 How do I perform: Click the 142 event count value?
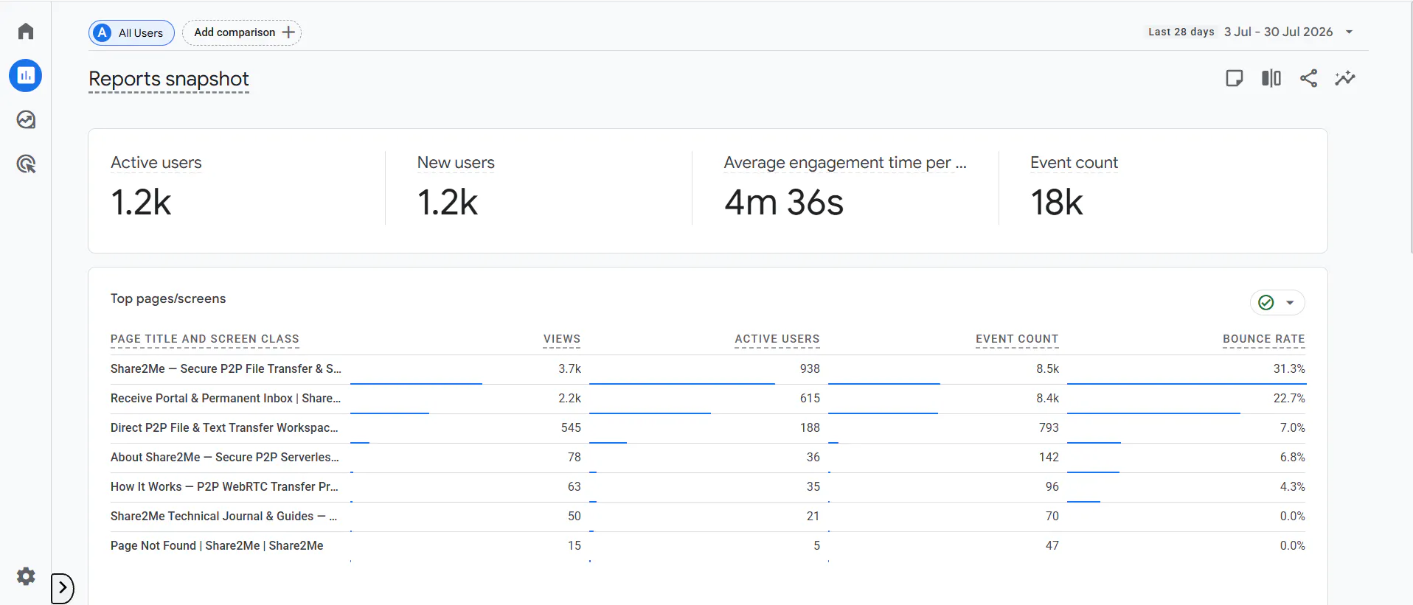tap(1049, 457)
